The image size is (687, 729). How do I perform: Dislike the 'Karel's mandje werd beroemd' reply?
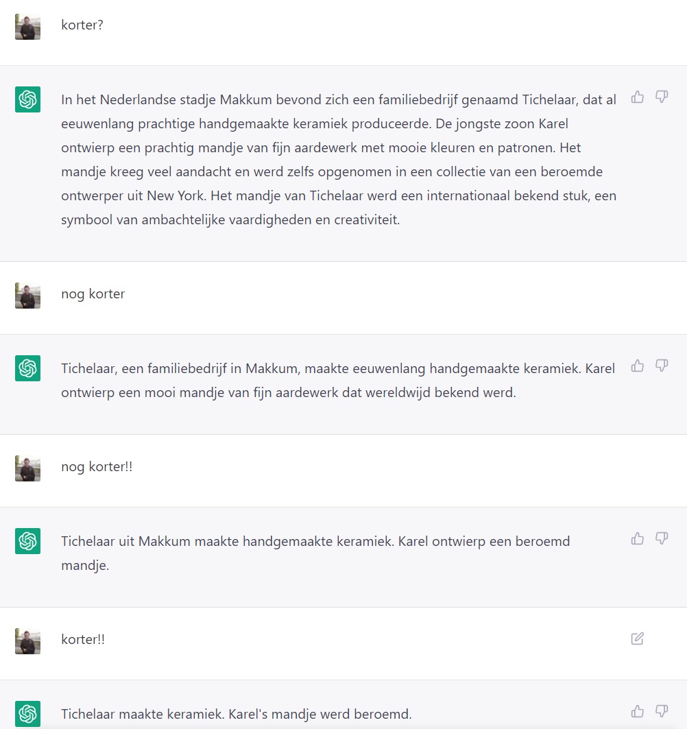[x=662, y=711]
